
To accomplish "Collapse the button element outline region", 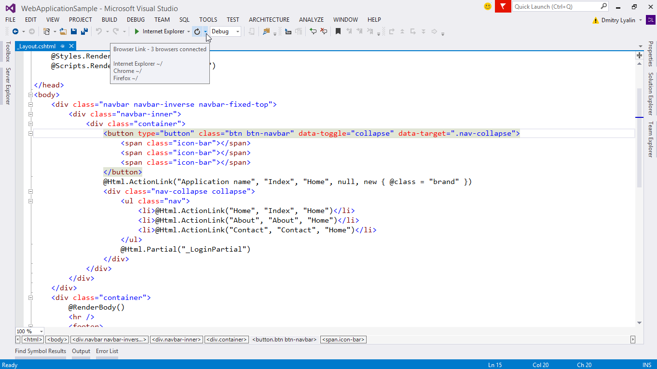I will tap(30, 133).
